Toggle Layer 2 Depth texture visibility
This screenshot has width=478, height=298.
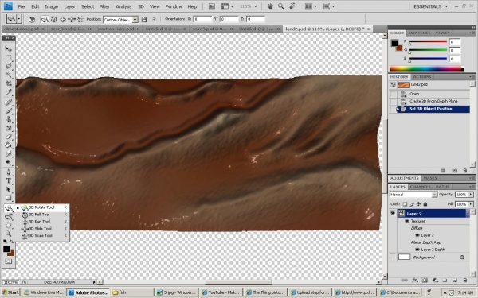point(417,250)
